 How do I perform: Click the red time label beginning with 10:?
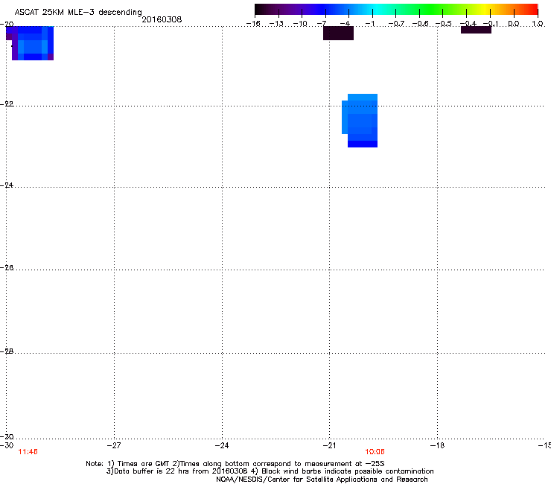click(x=375, y=452)
